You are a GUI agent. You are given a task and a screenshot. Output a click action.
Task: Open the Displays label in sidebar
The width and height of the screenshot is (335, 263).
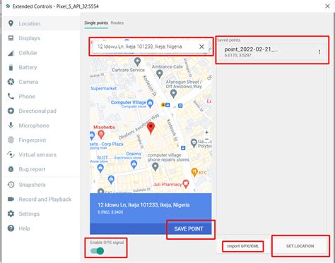(x=30, y=38)
